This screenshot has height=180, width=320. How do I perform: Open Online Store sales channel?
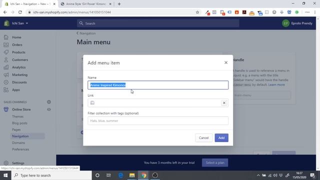[x=21, y=109]
